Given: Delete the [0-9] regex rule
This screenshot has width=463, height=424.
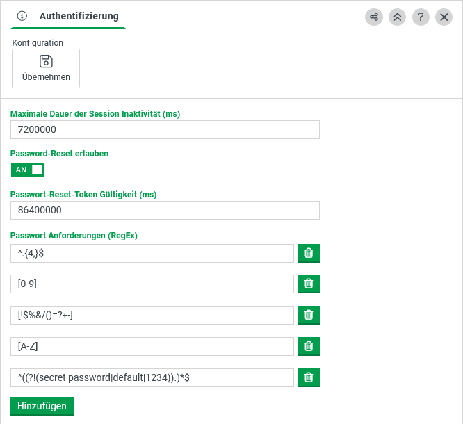Looking at the screenshot, I should pos(309,284).
